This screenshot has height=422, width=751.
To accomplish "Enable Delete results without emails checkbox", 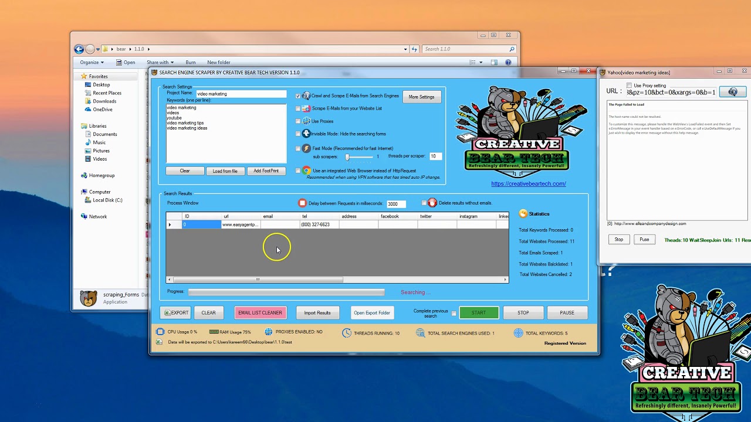I will [424, 203].
